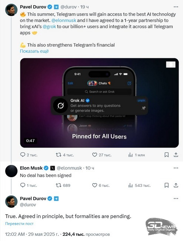Viewport: 183px width, 241px height.
Task: Open more menu on Elon Musk's reply
Action: (176, 168)
